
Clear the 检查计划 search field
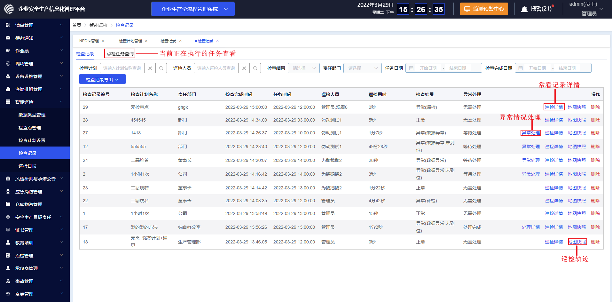[150, 68]
